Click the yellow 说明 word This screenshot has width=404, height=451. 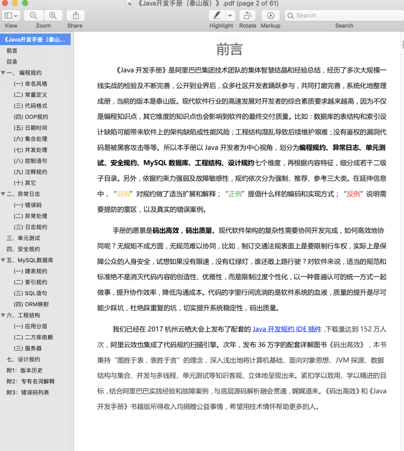click(123, 194)
